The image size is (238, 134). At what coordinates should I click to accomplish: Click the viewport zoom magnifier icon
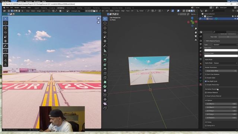(196, 29)
